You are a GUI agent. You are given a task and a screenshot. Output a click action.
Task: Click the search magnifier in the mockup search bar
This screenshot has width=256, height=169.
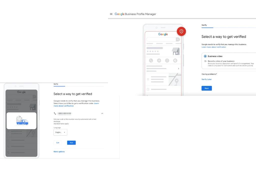coord(178,39)
